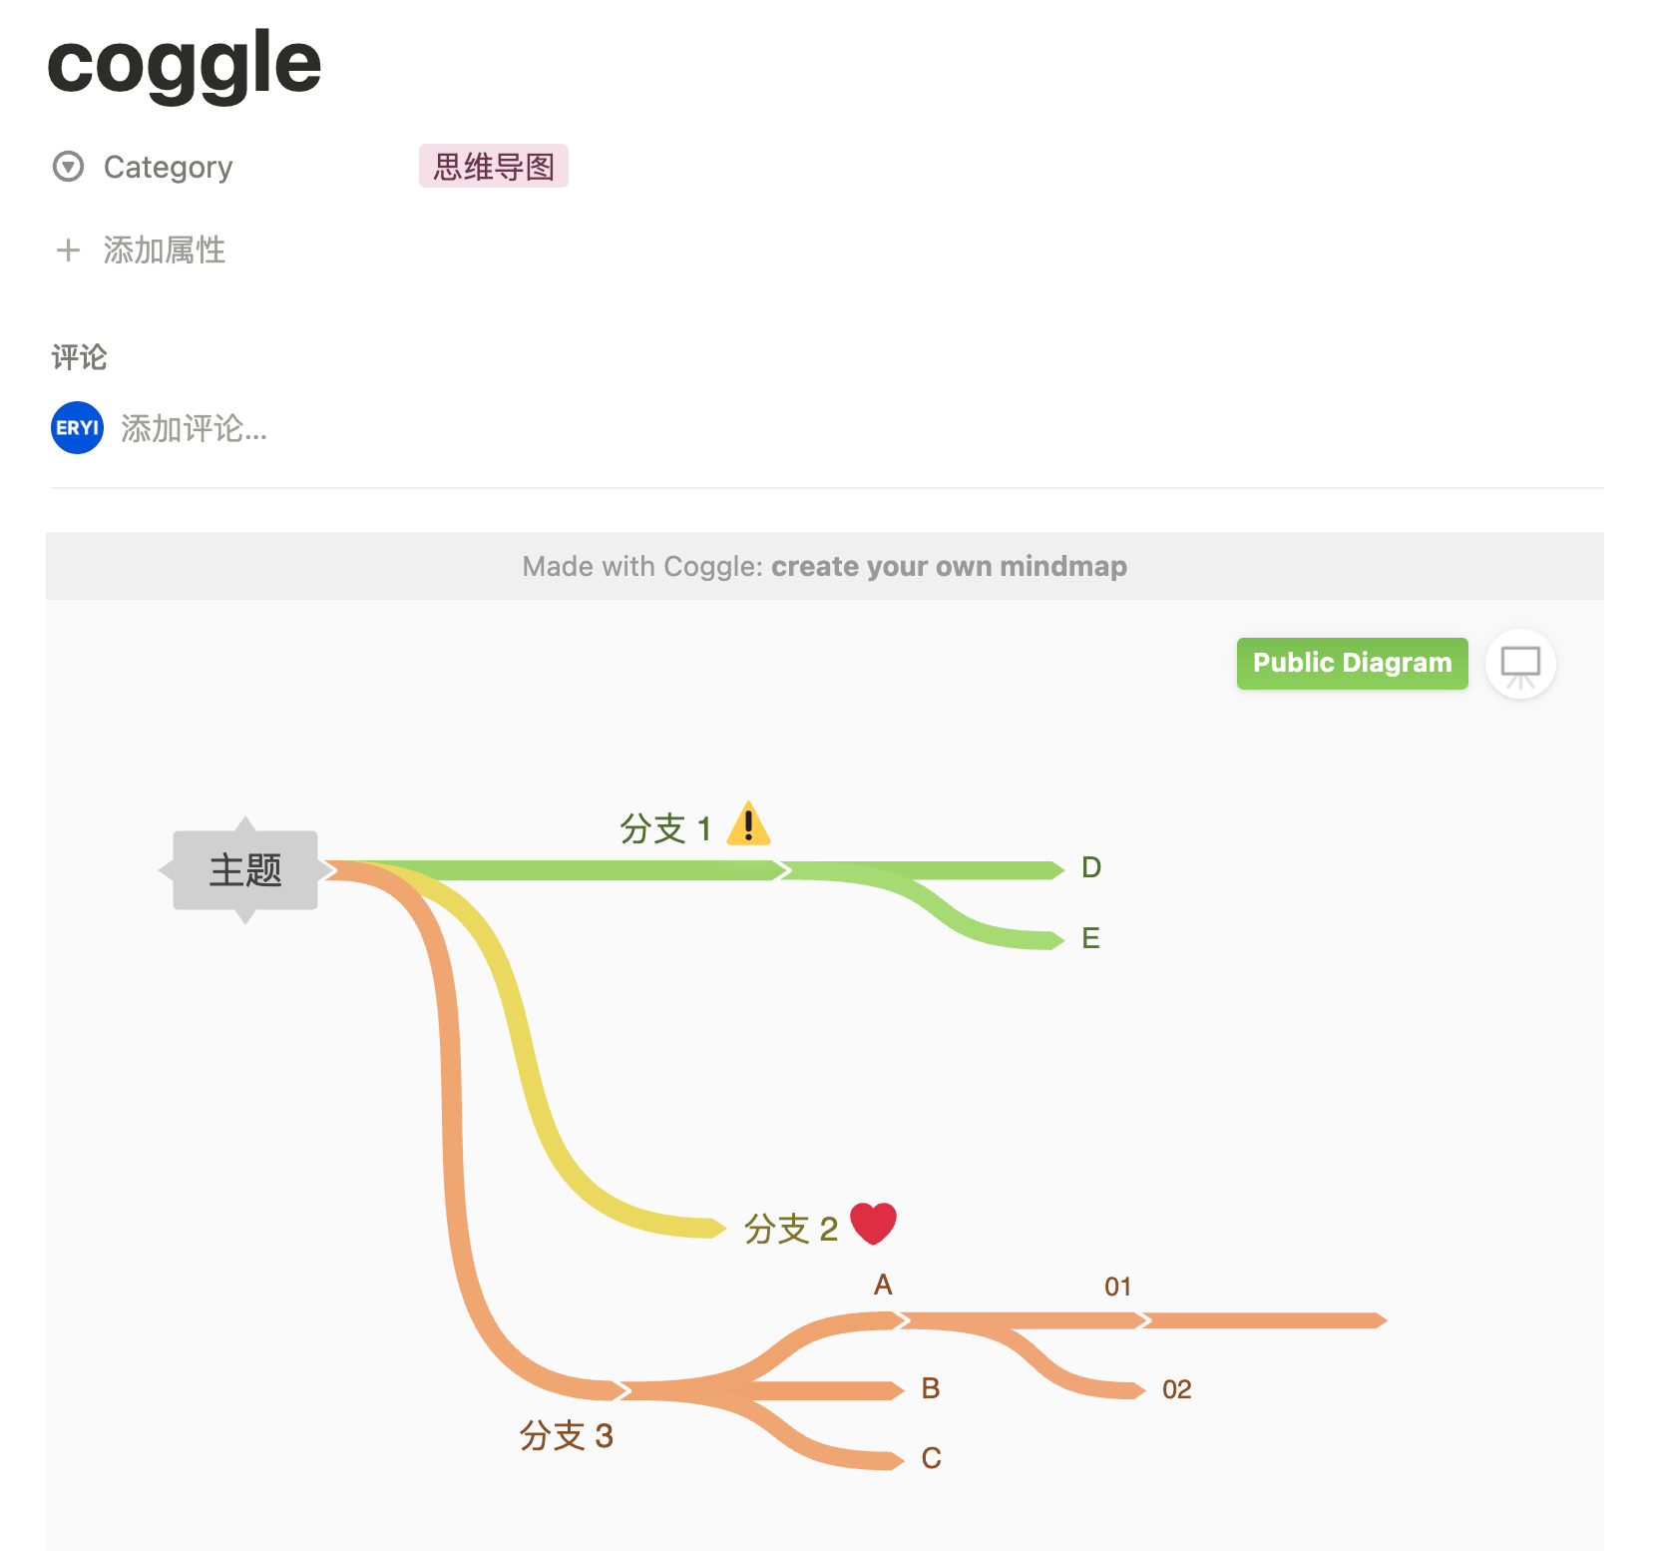This screenshot has height=1551, width=1658.
Task: Open the 思维导图 category tag
Action: click(494, 166)
